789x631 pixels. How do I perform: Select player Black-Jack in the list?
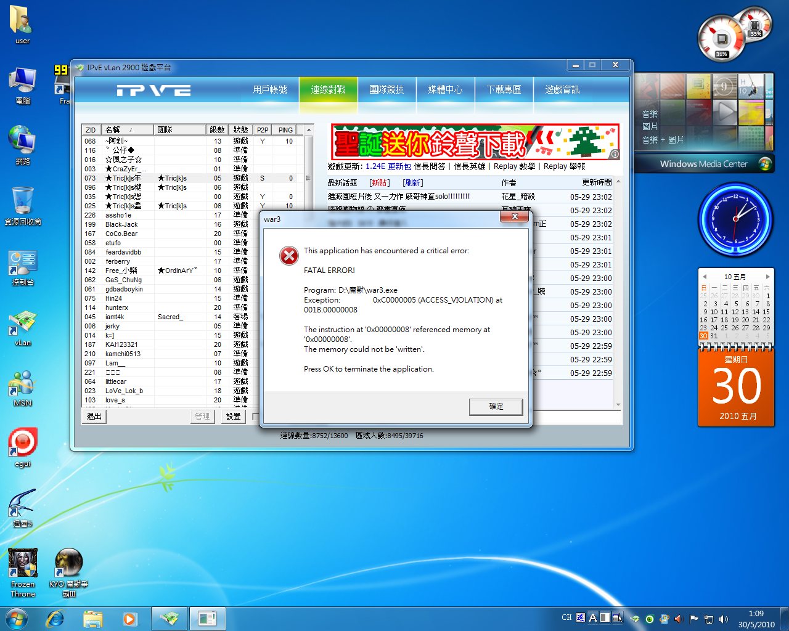click(x=121, y=224)
